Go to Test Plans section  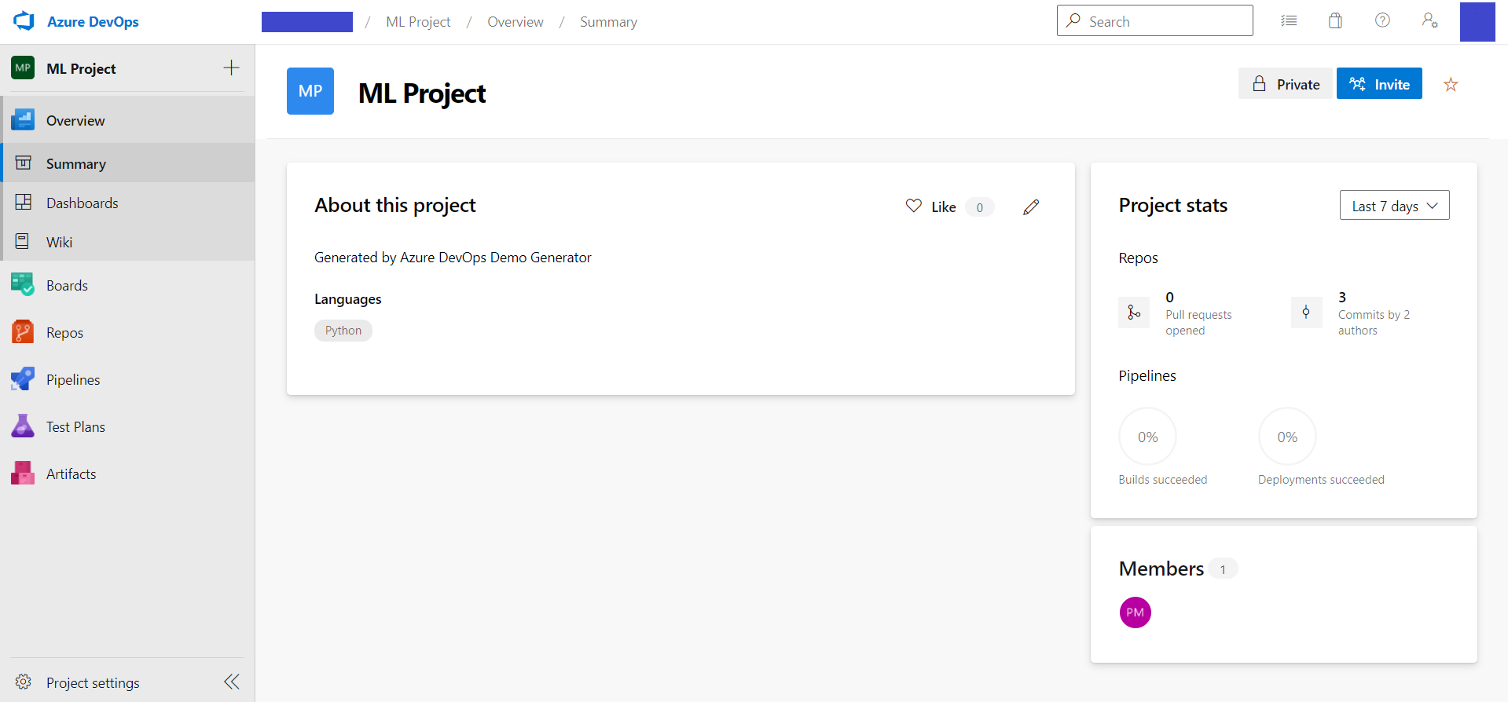[127, 426]
